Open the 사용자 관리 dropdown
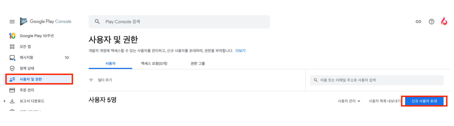This screenshot has height=126, width=454. pyautogui.click(x=349, y=101)
